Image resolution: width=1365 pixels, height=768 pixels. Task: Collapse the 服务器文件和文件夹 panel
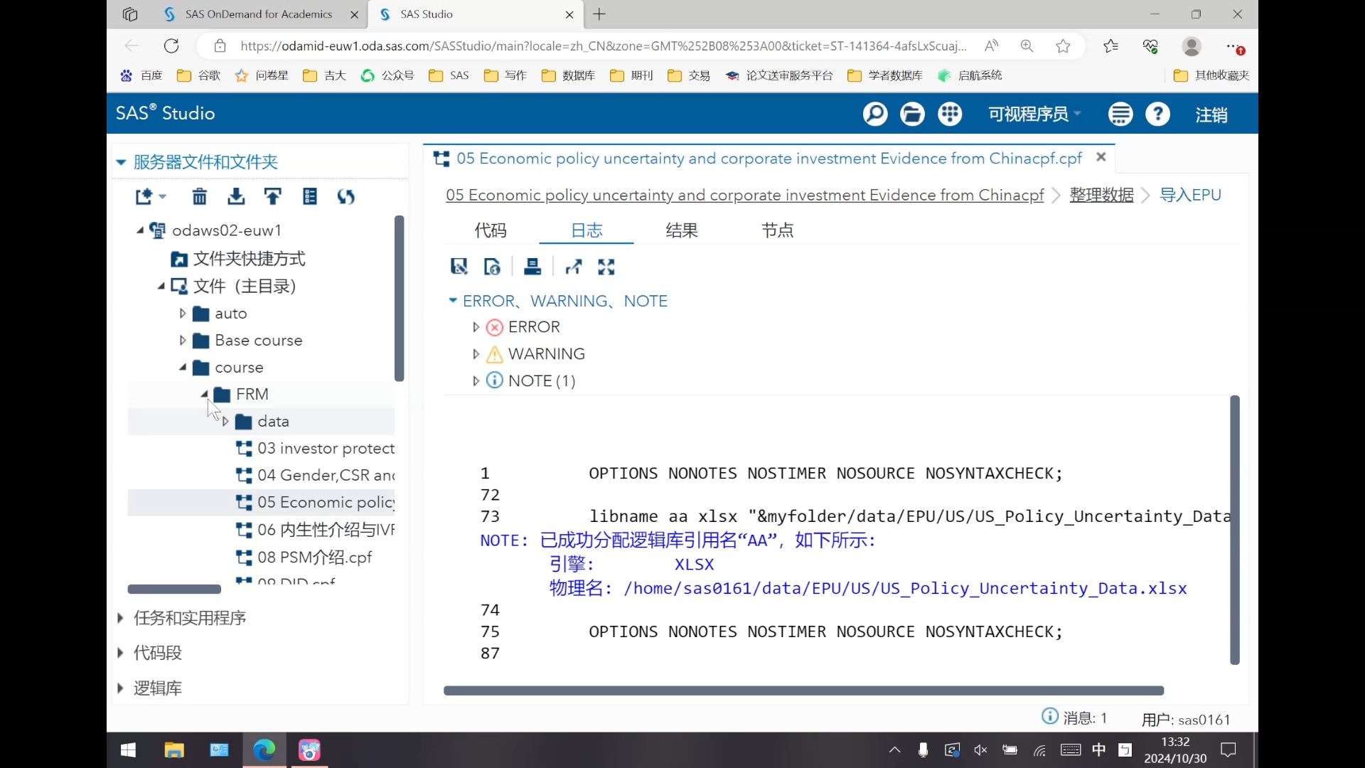pos(121,162)
